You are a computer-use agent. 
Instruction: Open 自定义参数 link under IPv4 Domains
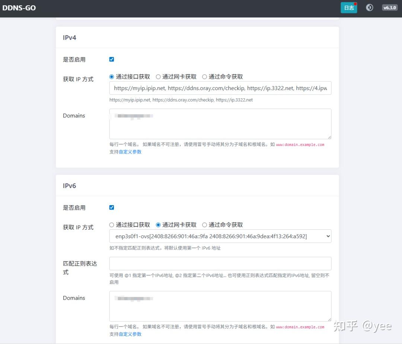coord(130,152)
